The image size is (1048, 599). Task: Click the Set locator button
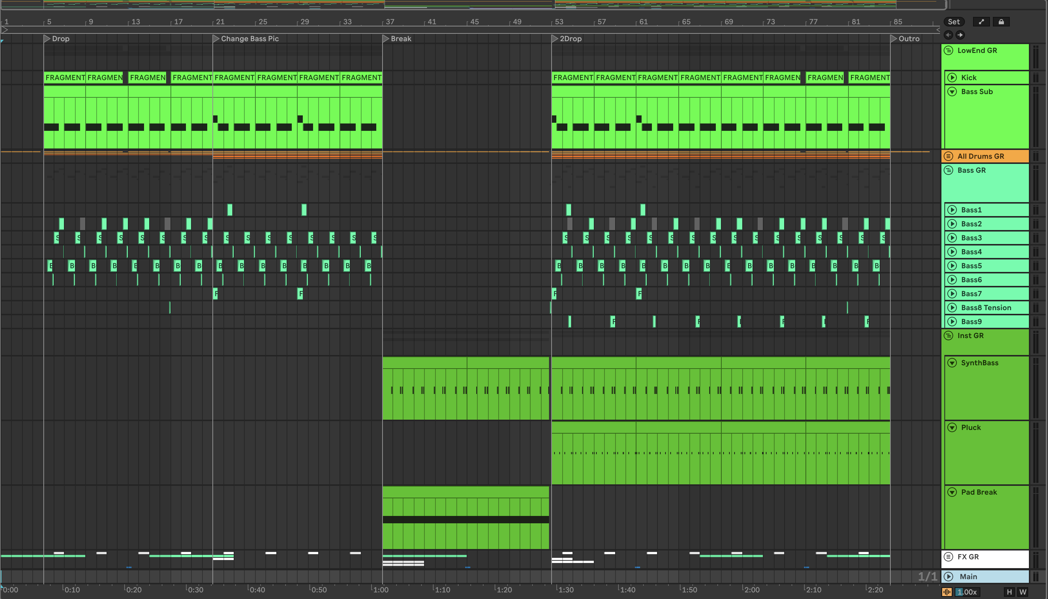coord(954,22)
